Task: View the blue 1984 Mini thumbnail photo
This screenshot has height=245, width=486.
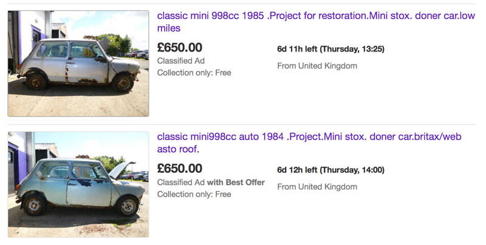Action: (78, 184)
